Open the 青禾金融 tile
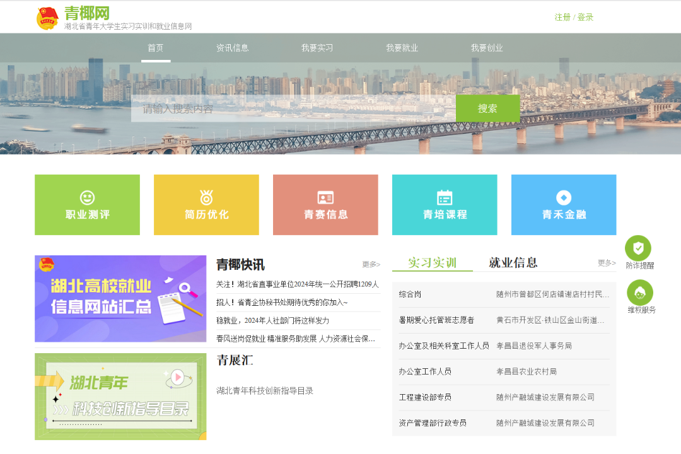This screenshot has height=454, width=681. pos(564,205)
